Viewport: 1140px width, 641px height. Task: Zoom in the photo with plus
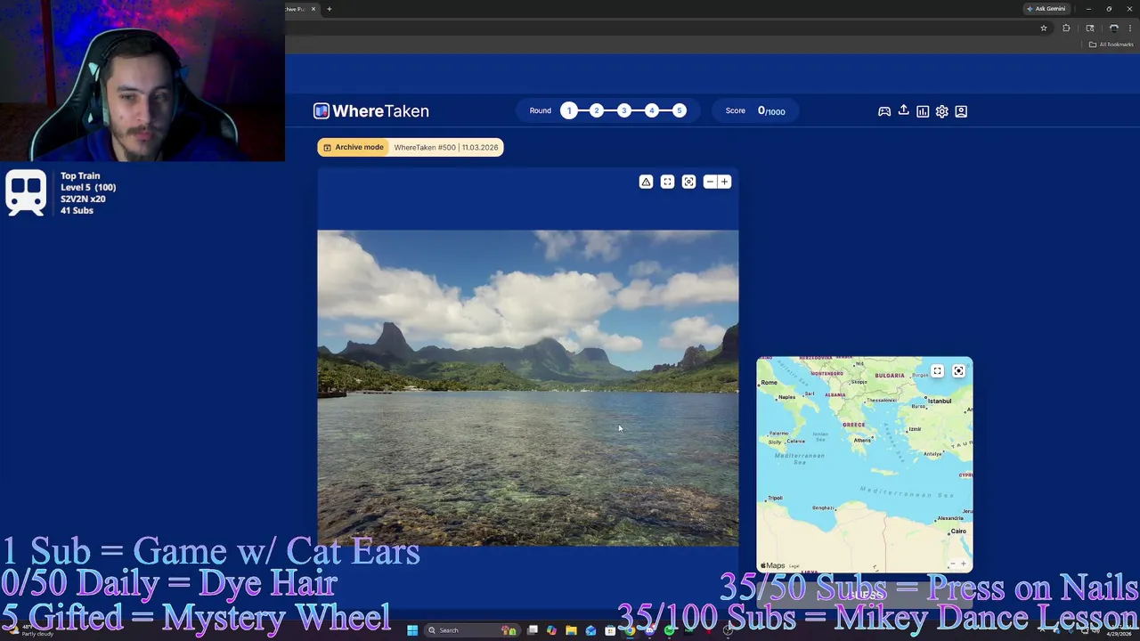click(724, 182)
